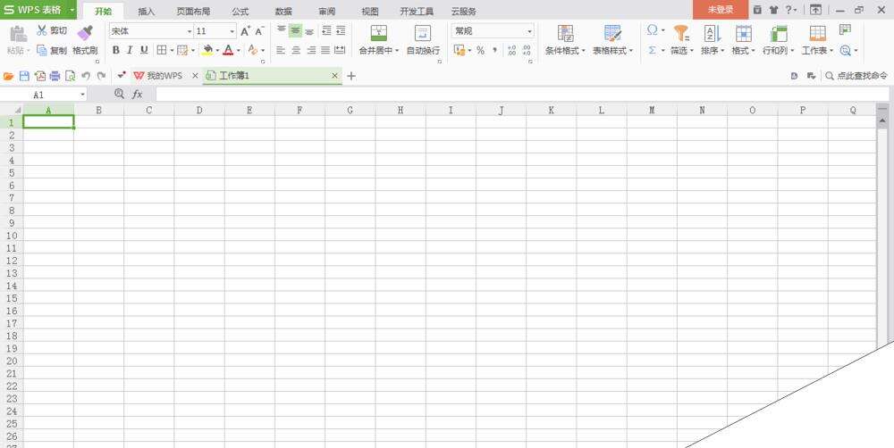Click the increase indent icon
This screenshot has height=448, width=894.
click(x=341, y=30)
